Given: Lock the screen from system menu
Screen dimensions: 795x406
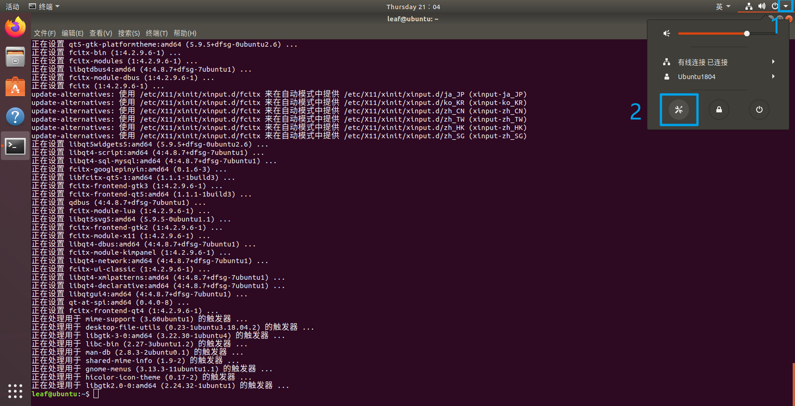Looking at the screenshot, I should tap(719, 110).
